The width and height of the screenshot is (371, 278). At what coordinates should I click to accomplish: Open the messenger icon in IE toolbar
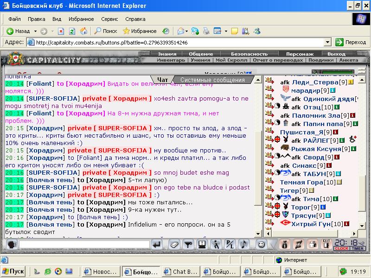click(x=257, y=31)
